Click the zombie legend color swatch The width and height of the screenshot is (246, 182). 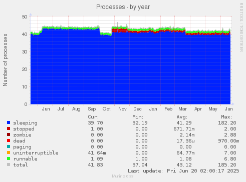[9, 134]
